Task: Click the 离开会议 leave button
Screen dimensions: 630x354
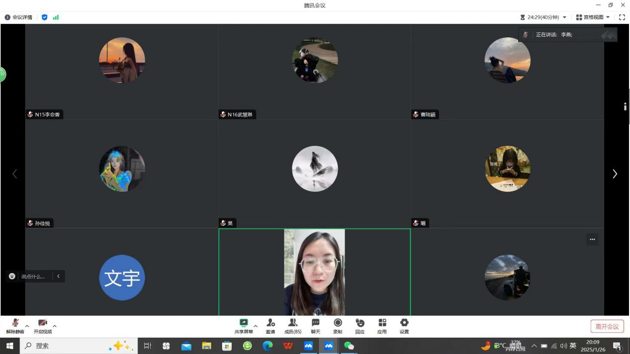Action: point(607,327)
